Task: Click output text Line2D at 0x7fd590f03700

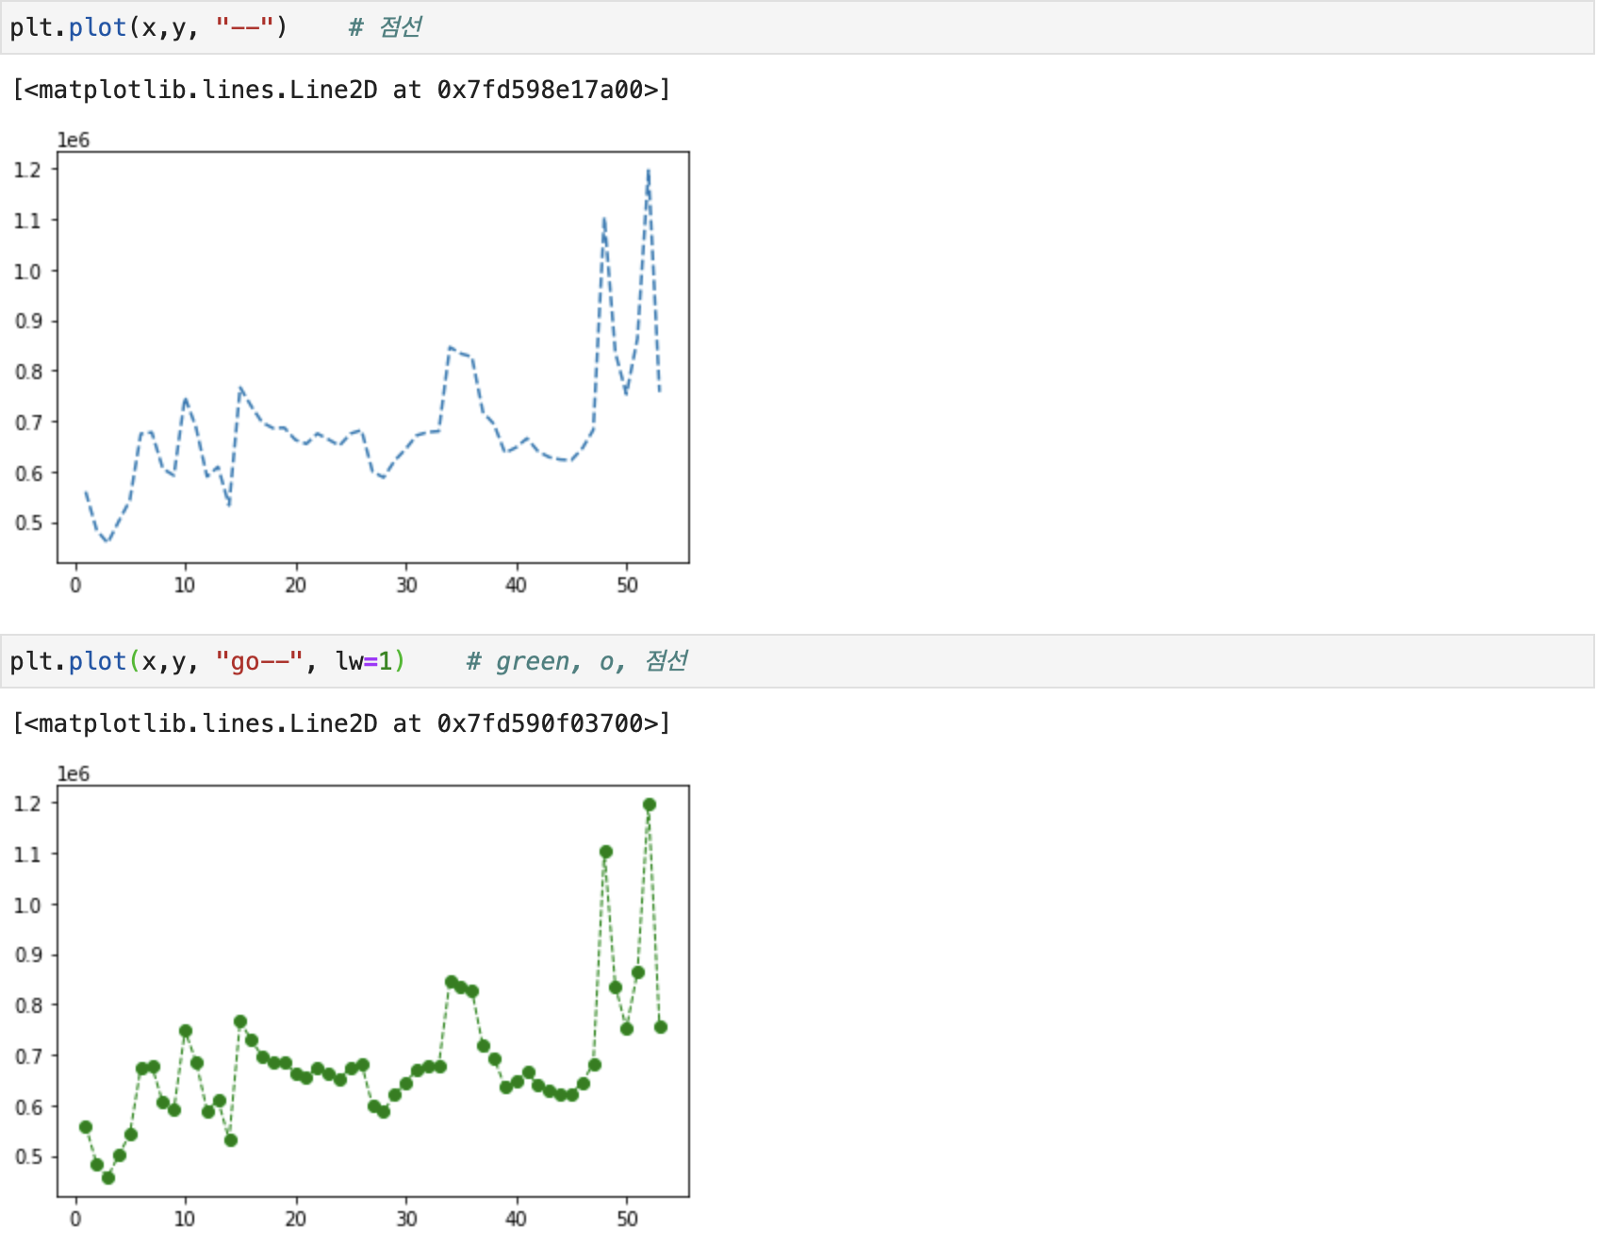Action: click(x=341, y=723)
